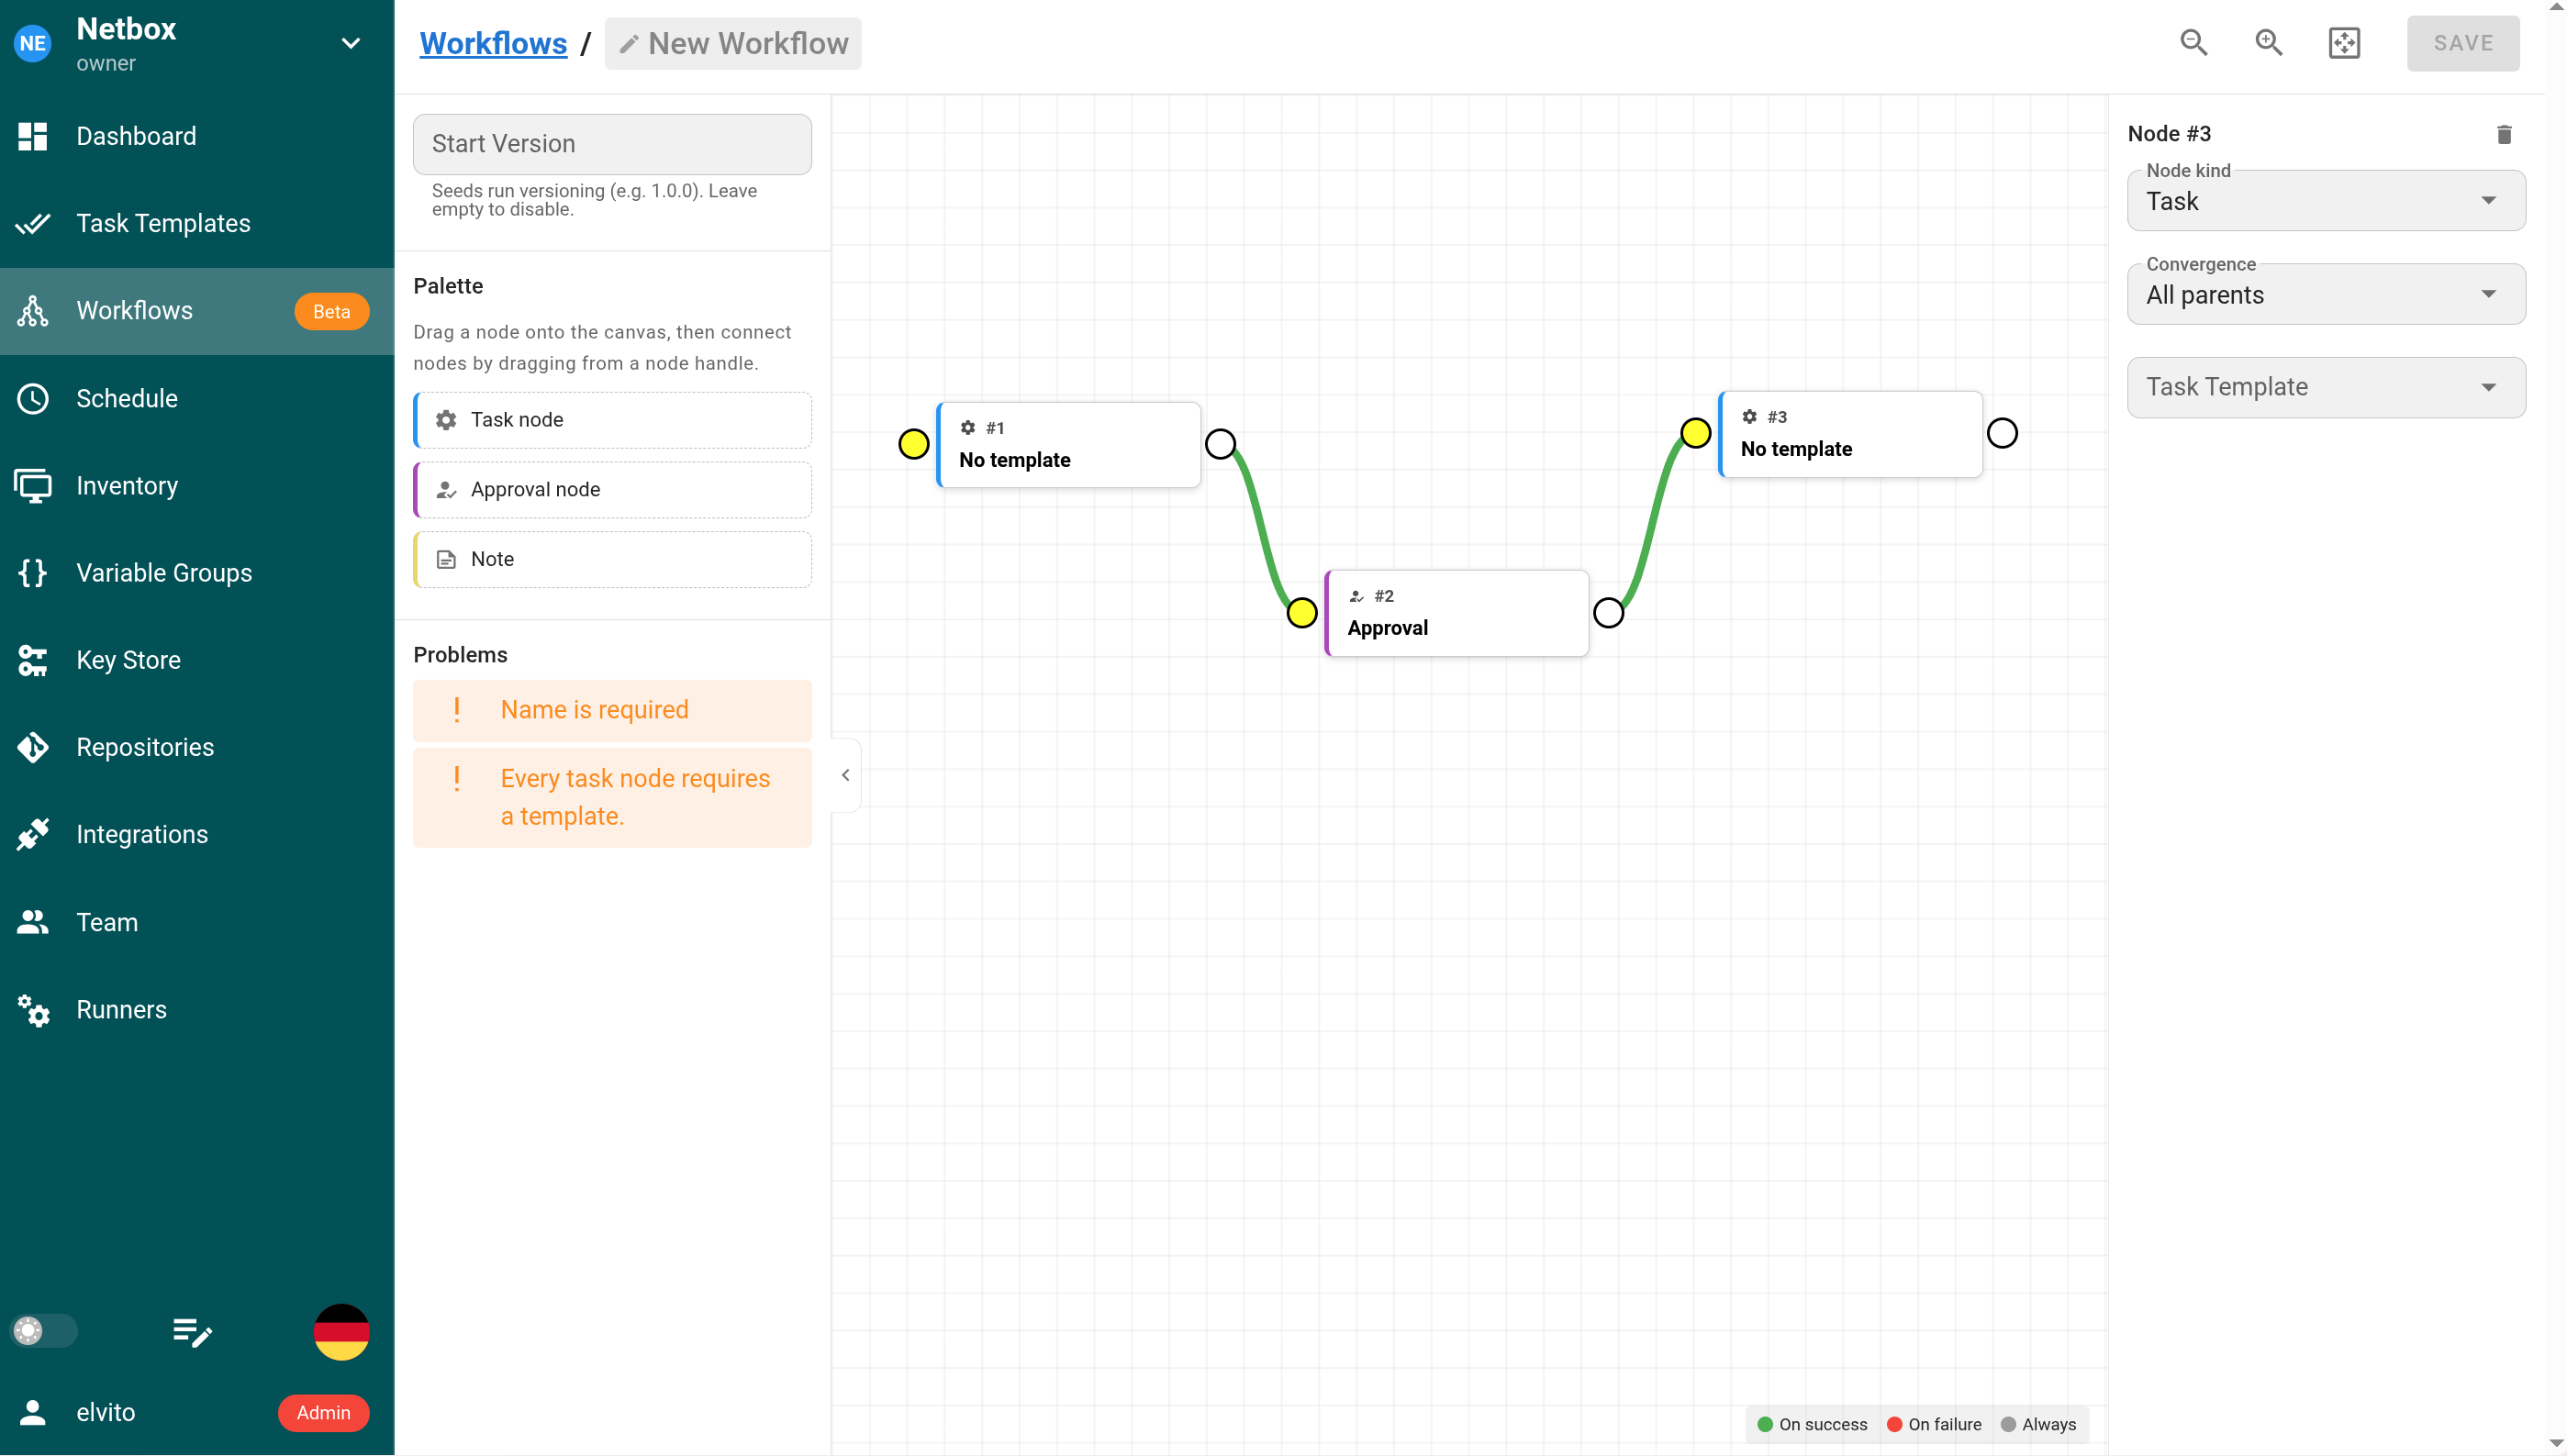Delete Node #3 with the trash icon
The height and width of the screenshot is (1456, 2567).
pos(2503,134)
